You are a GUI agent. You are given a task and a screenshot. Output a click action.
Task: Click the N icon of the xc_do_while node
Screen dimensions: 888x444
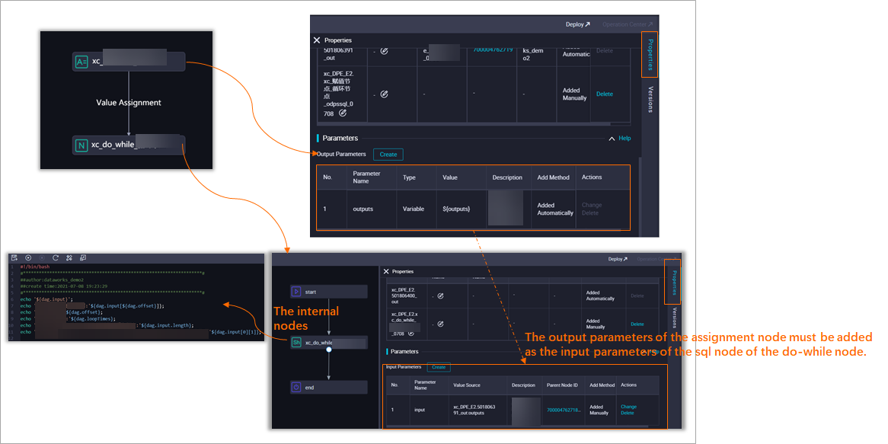tap(81, 145)
